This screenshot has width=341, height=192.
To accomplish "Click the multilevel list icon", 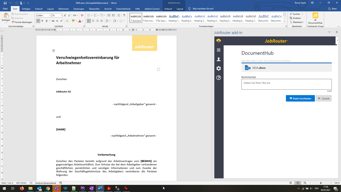I will pyautogui.click(x=102, y=15).
